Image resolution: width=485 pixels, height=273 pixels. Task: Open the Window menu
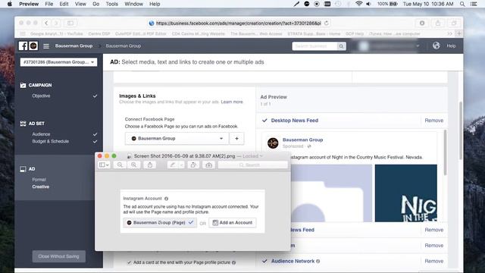(x=133, y=4)
